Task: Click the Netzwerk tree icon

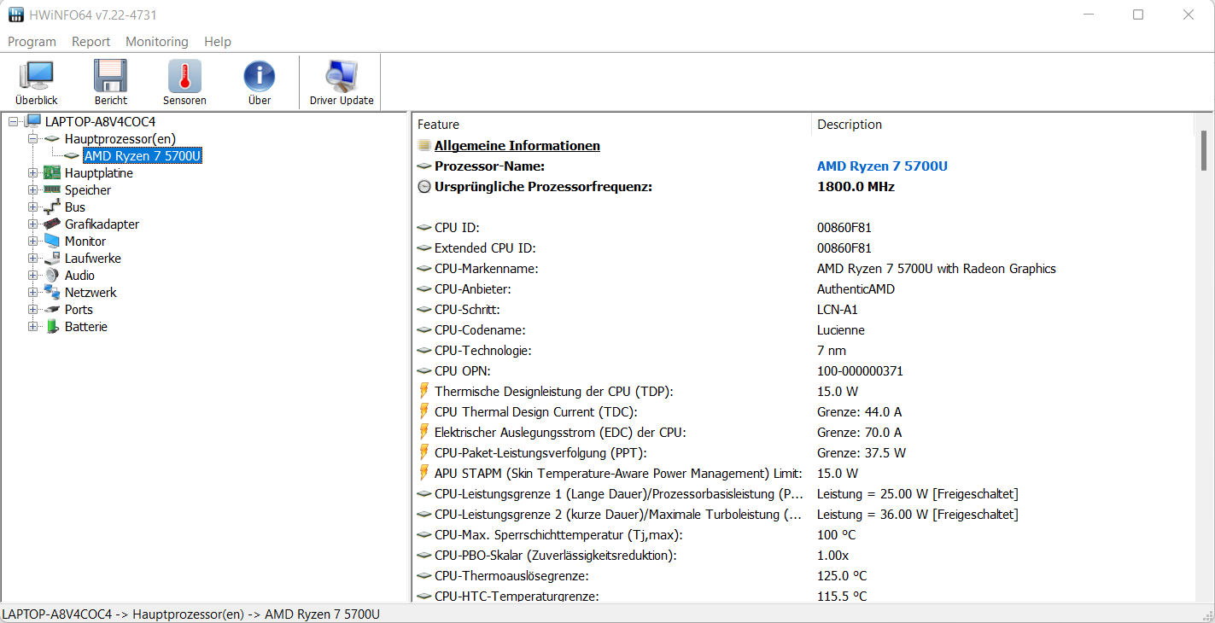Action: [x=53, y=293]
